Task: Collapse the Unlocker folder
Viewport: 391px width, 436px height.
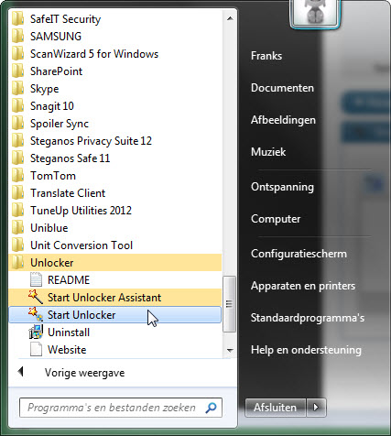Action: (115, 263)
